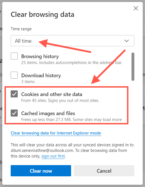Click the Time range field label
The image size is (145, 187).
(21, 29)
